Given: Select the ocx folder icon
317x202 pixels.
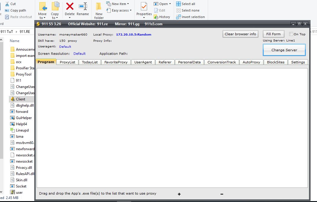Looking at the screenshot, I should [x=12, y=62].
